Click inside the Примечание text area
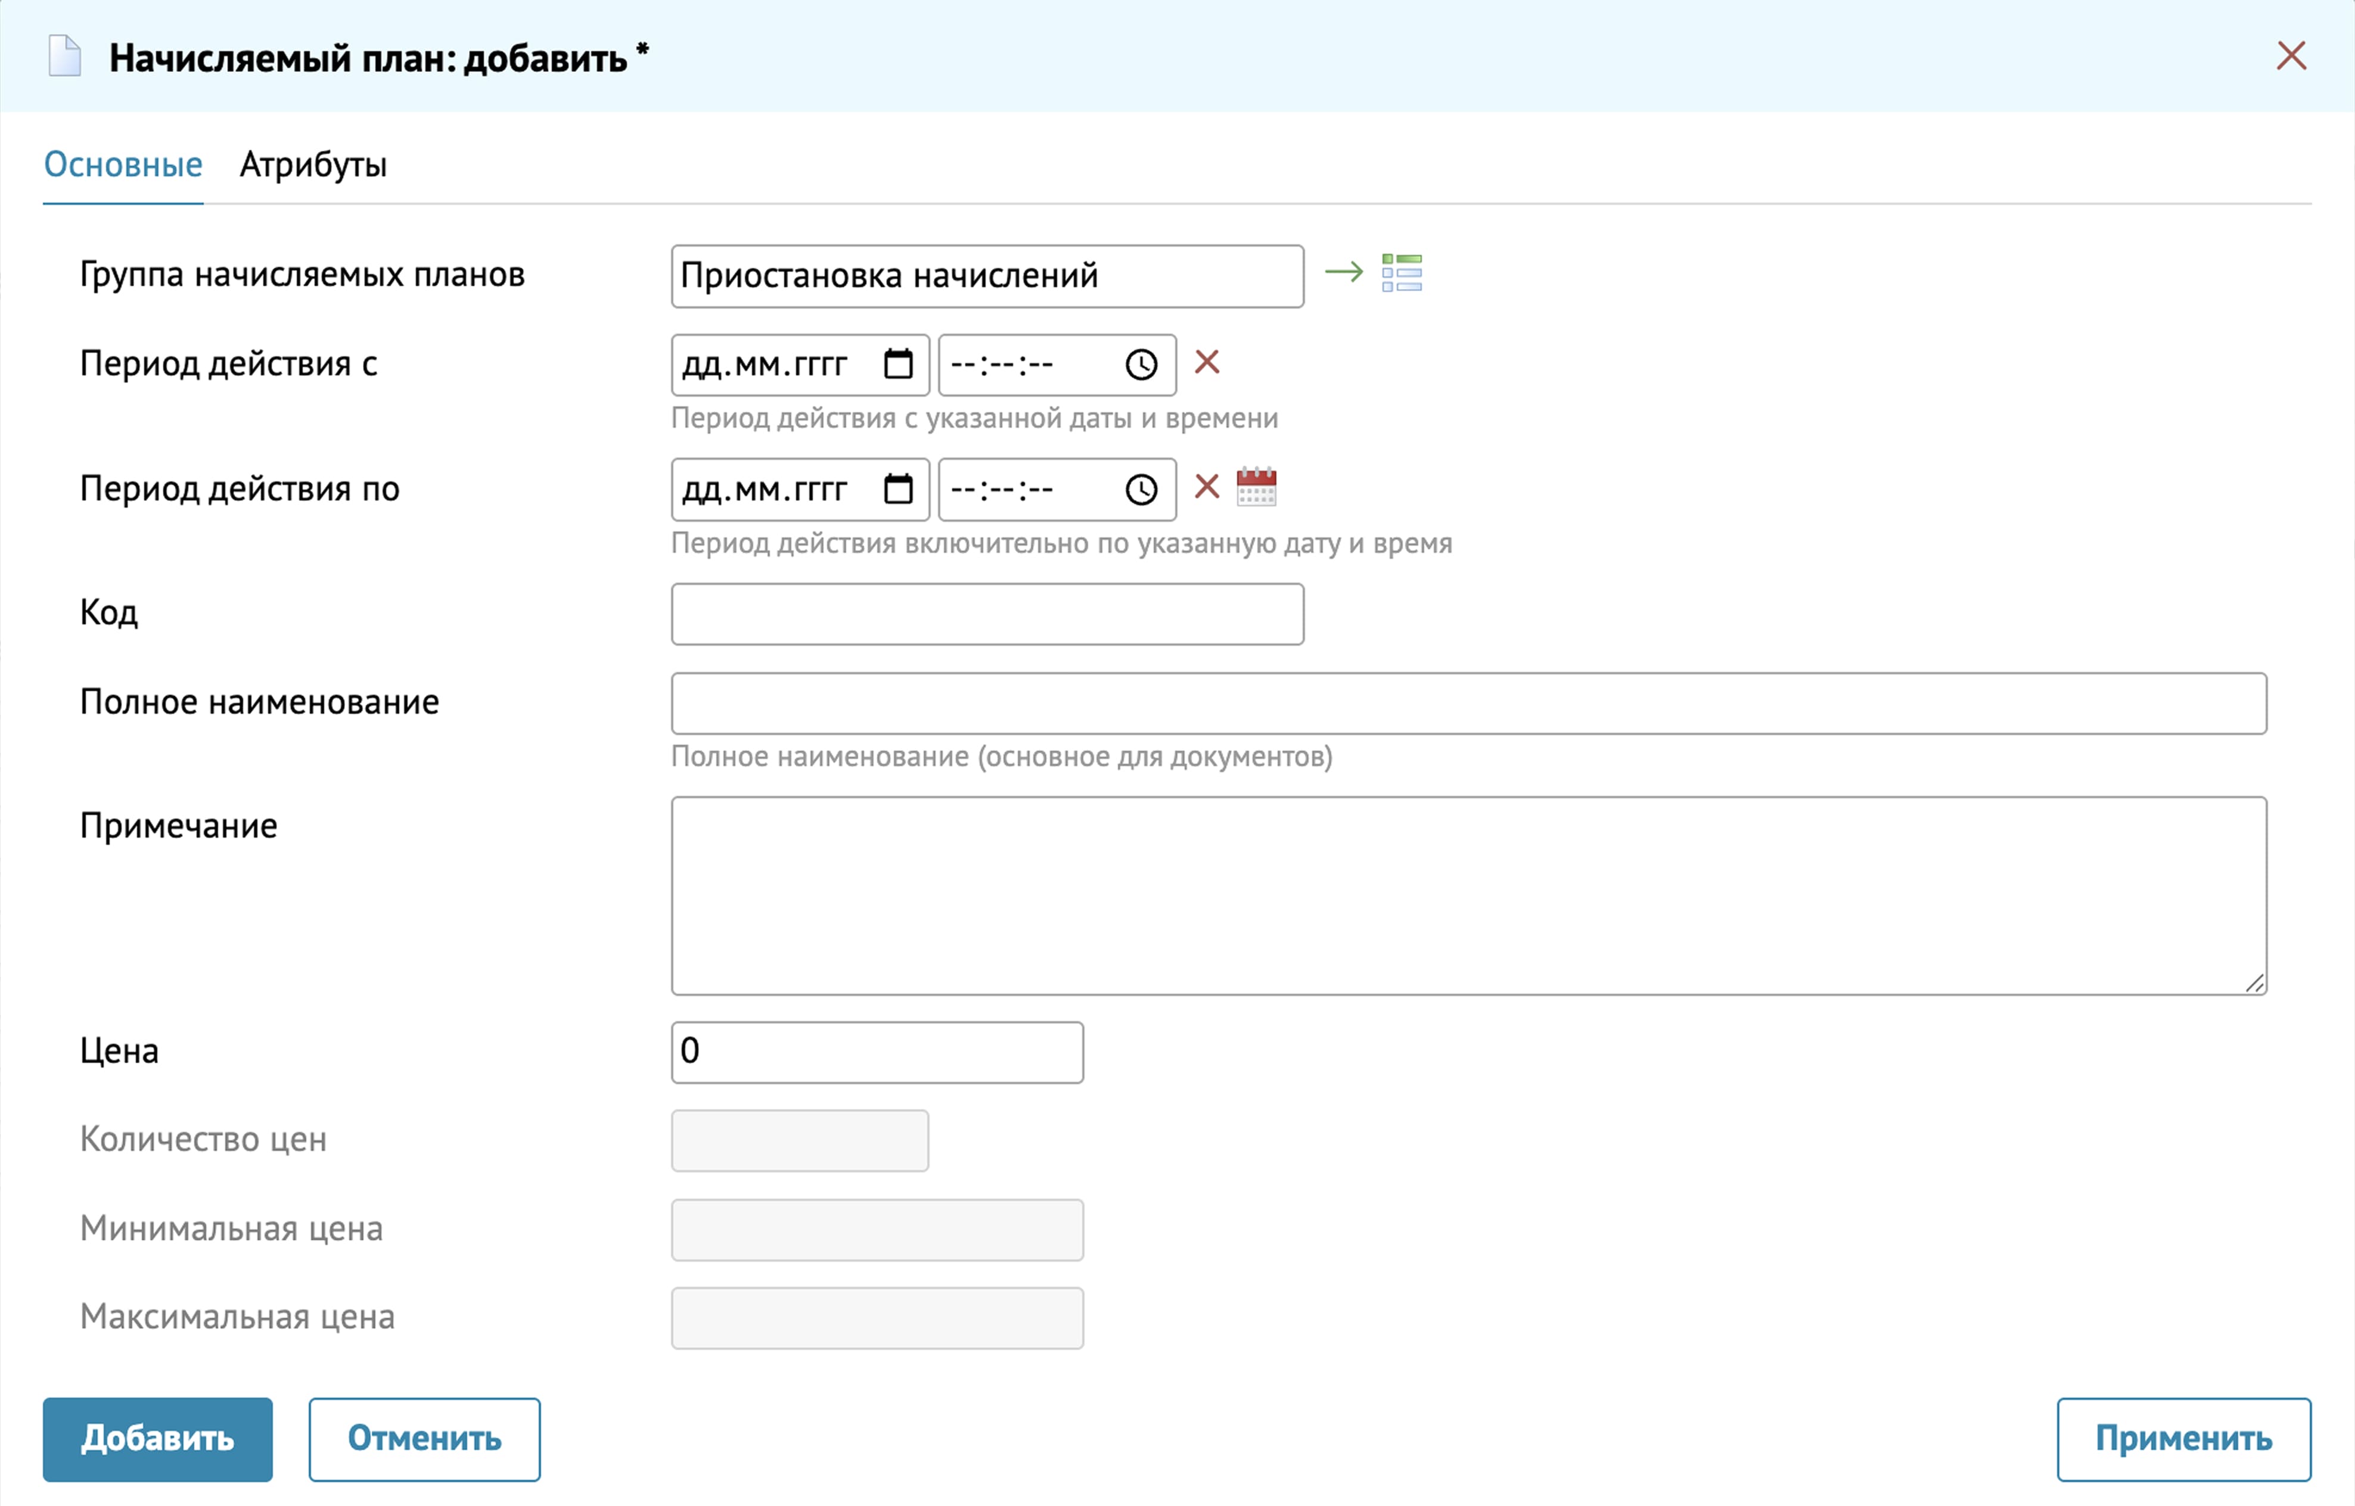Image resolution: width=2355 pixels, height=1506 pixels. 1467,895
